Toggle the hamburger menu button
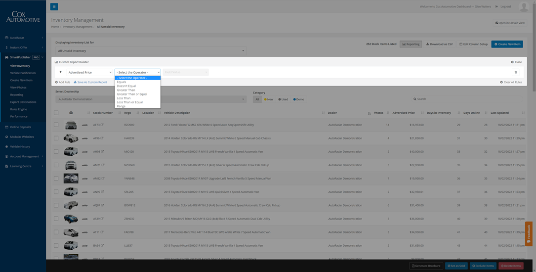The width and height of the screenshot is (536, 272). tap(54, 6)
